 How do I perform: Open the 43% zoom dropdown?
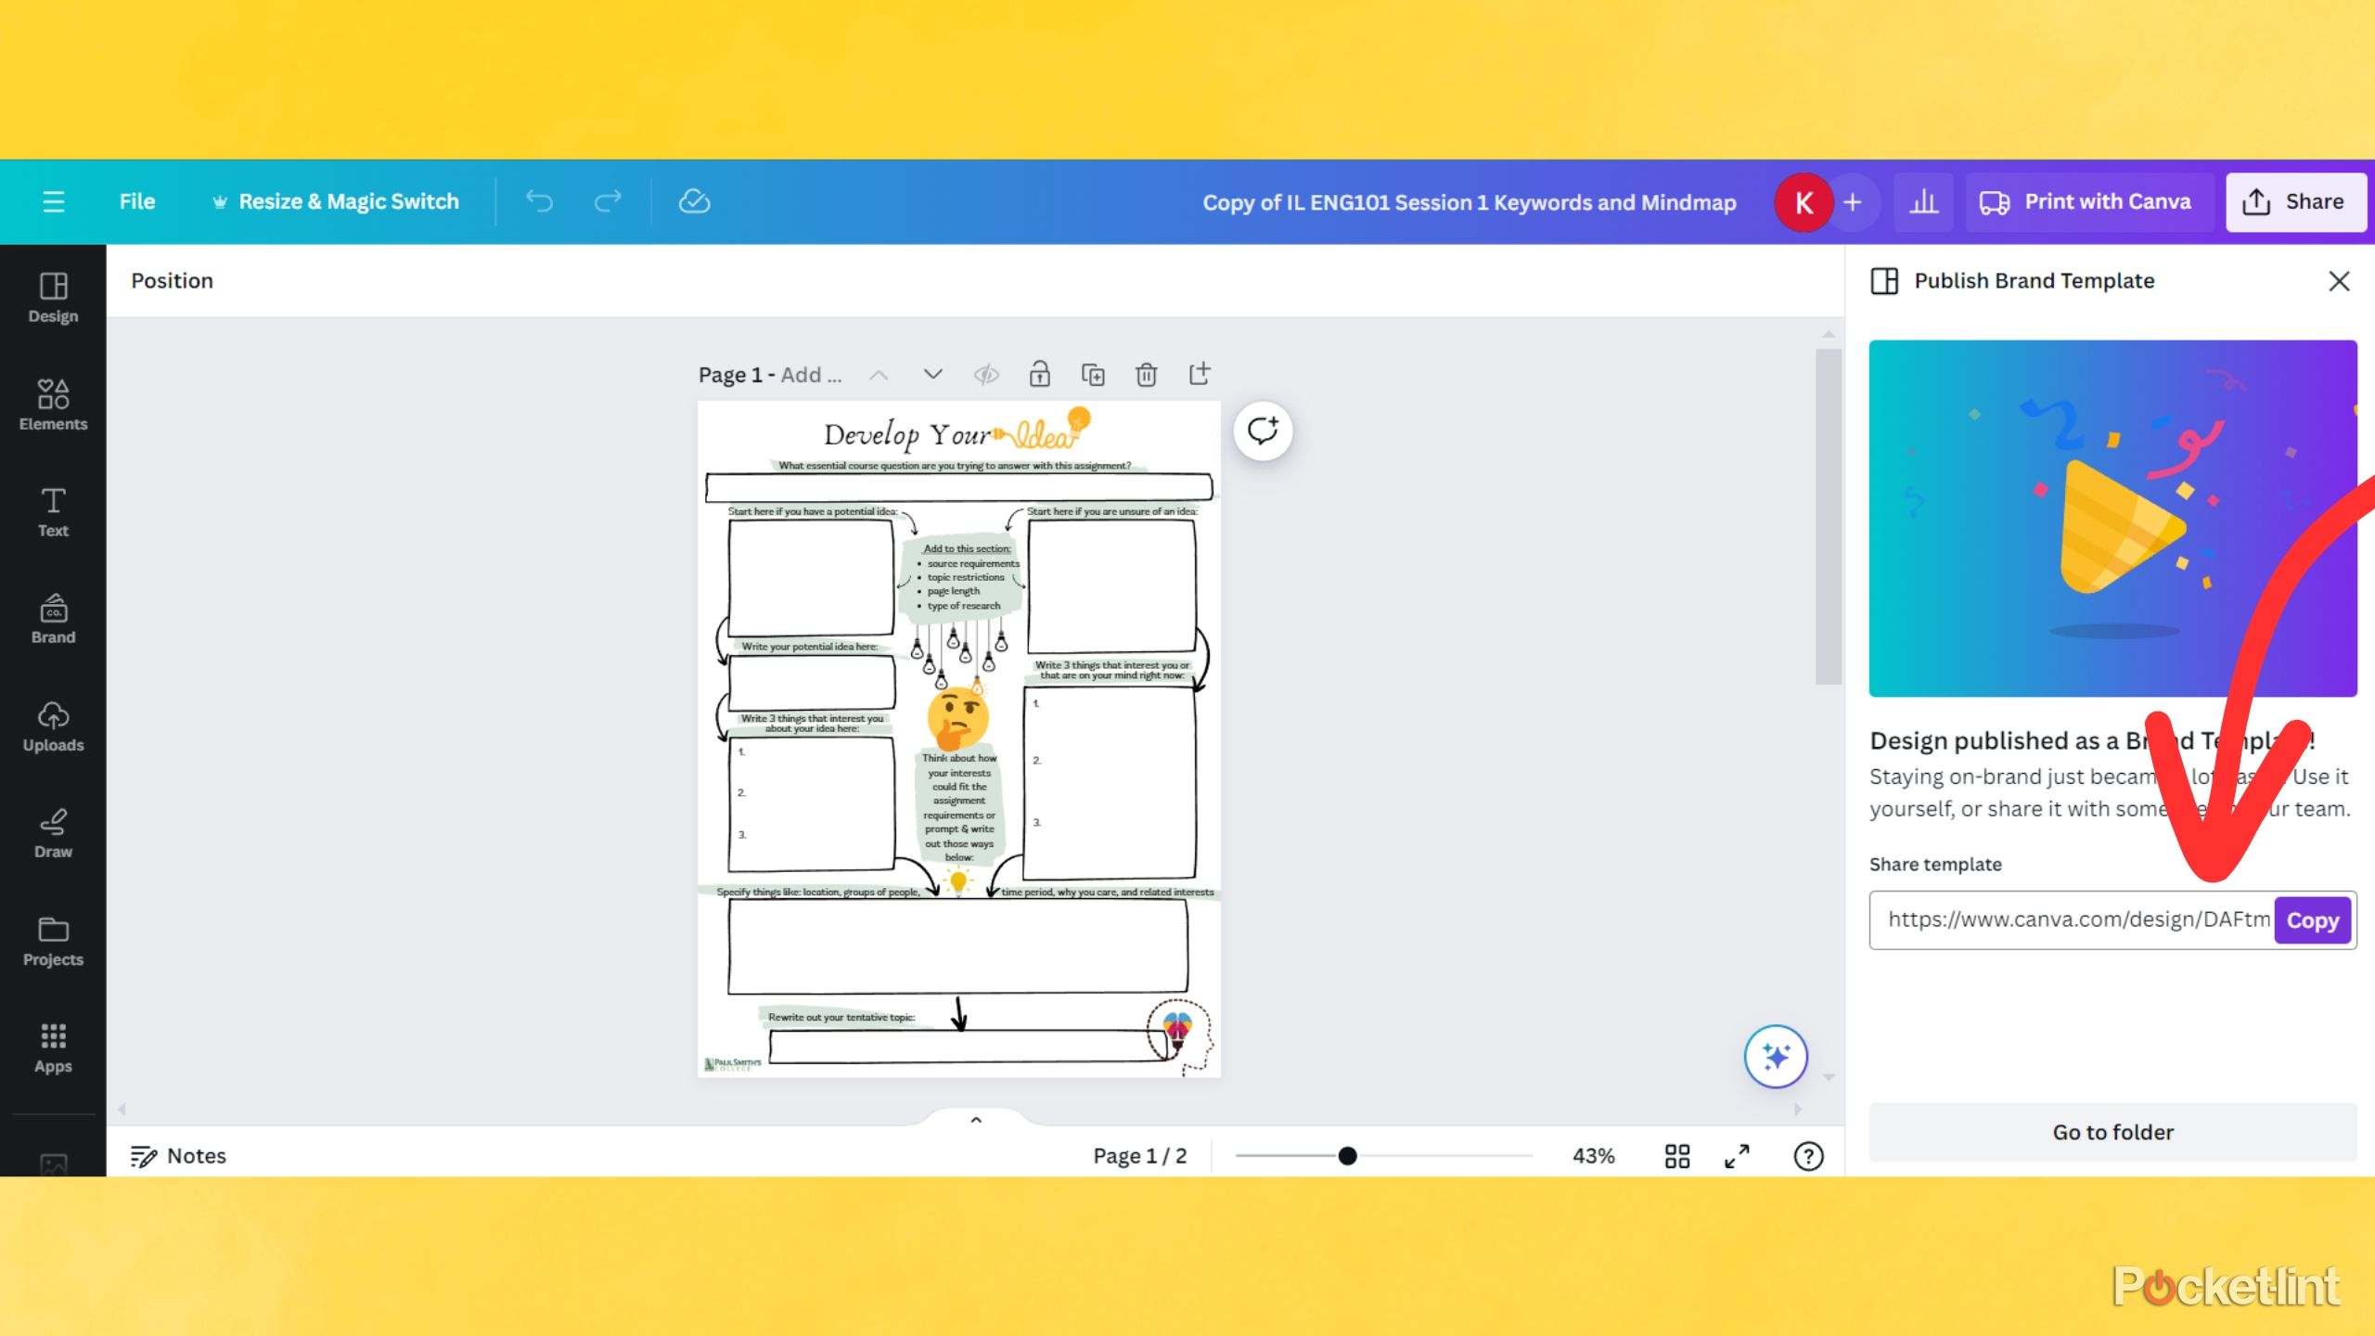[1593, 1156]
